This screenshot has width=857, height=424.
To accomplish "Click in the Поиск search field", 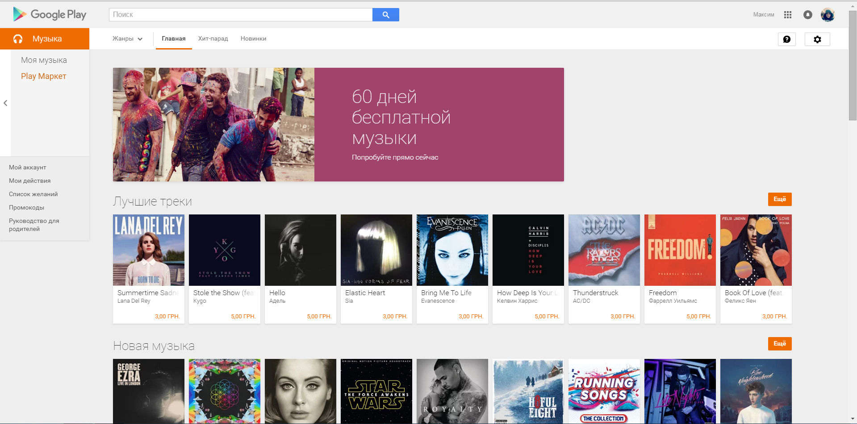I will click(240, 15).
